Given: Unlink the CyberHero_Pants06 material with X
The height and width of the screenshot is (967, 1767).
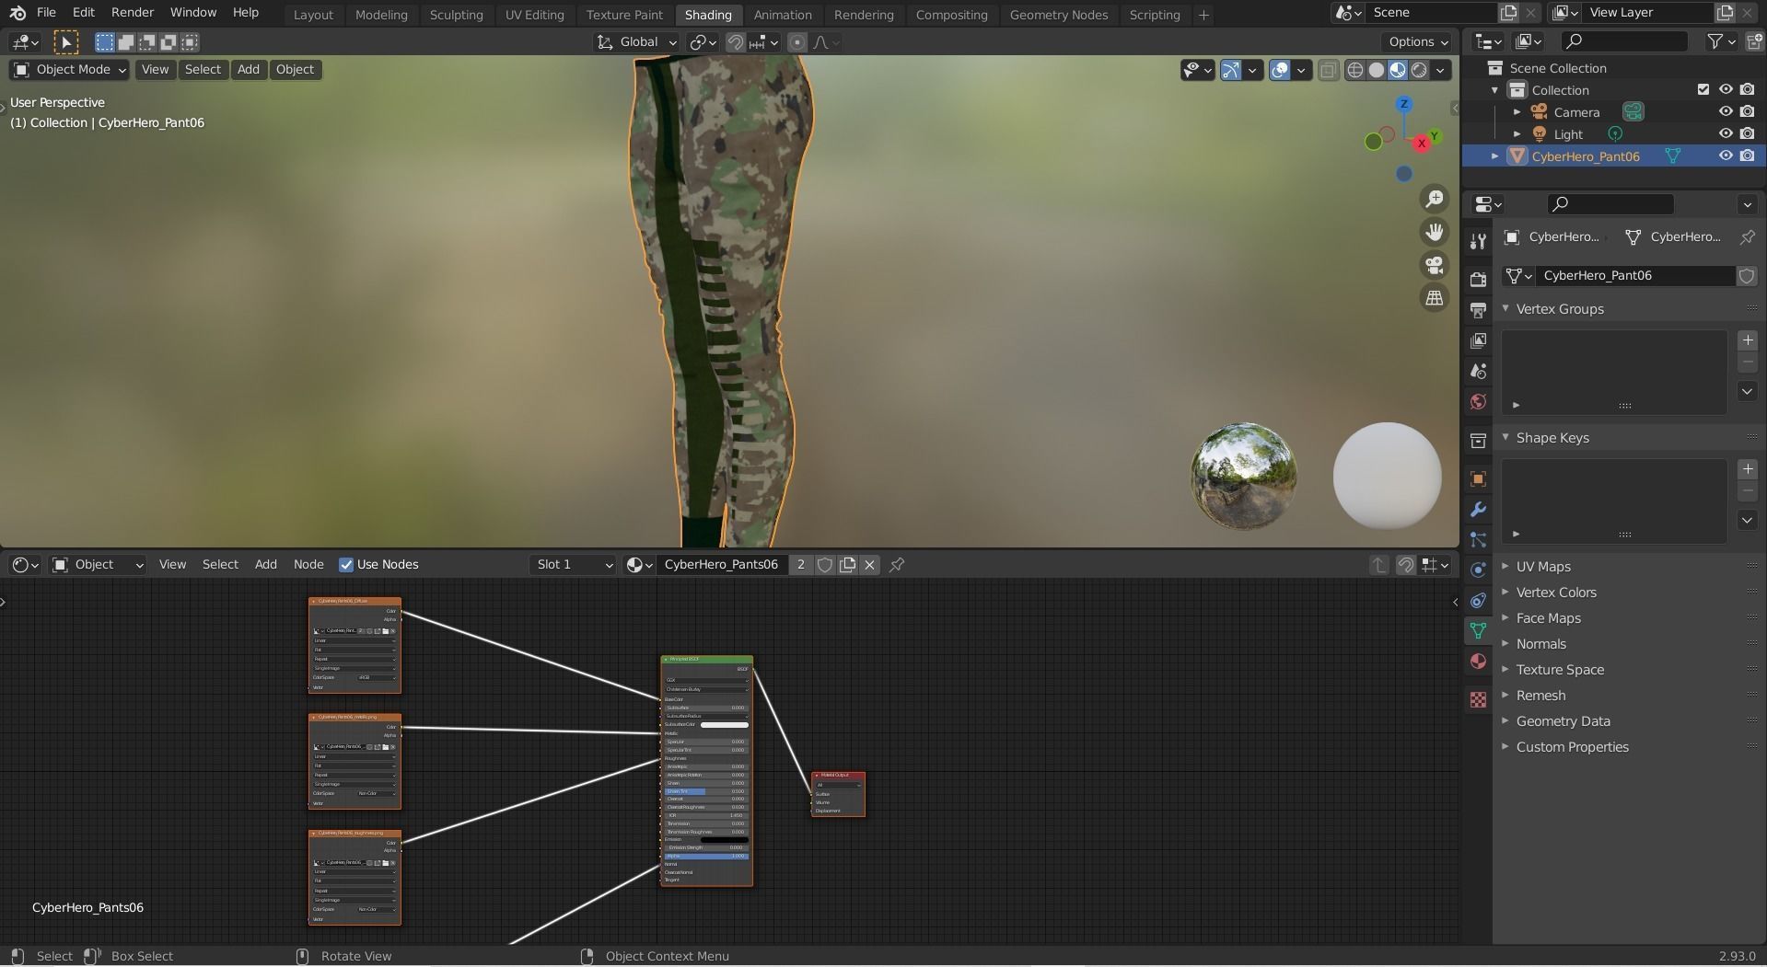Looking at the screenshot, I should tap(869, 564).
